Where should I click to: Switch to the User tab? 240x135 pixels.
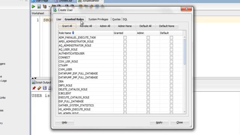tap(59, 19)
